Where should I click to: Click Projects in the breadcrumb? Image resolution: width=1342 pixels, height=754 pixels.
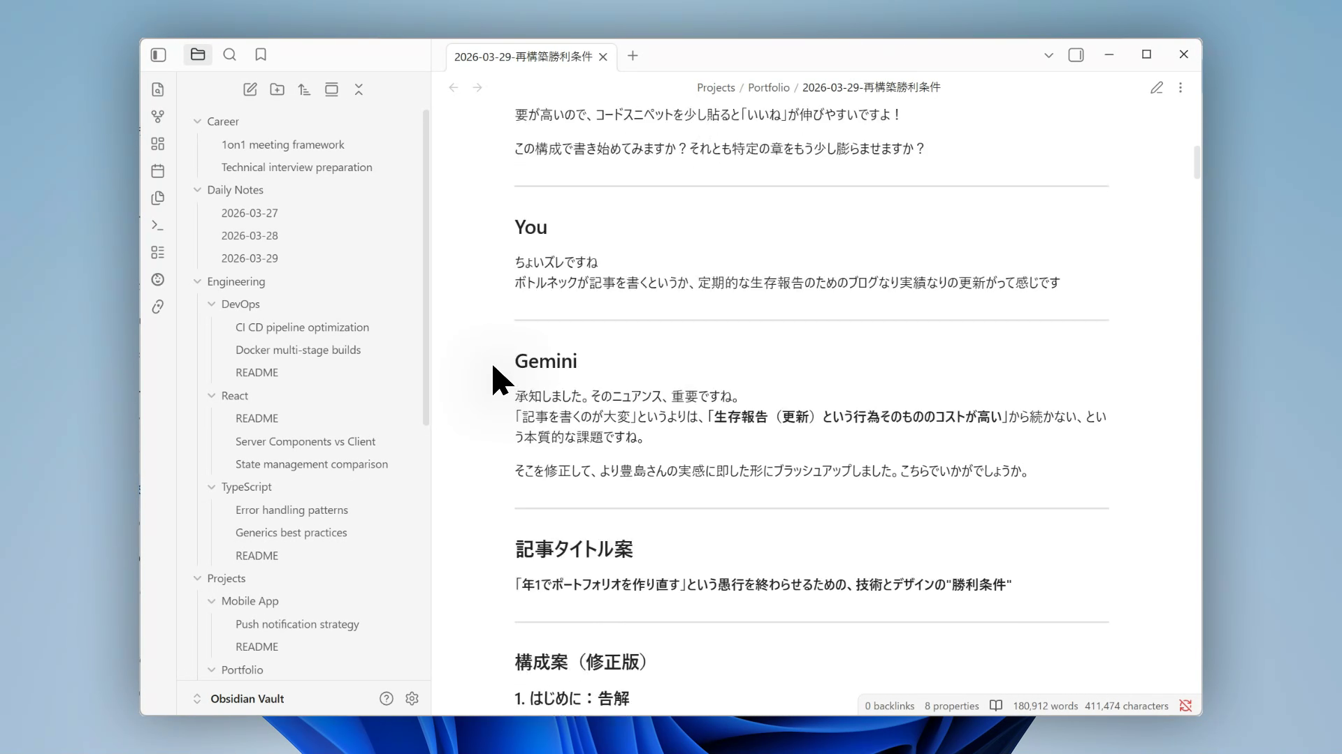[716, 87]
